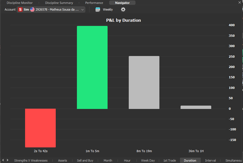This screenshot has height=163, width=243.
Task: Click the 400 value on the axis
Action: 232,25
